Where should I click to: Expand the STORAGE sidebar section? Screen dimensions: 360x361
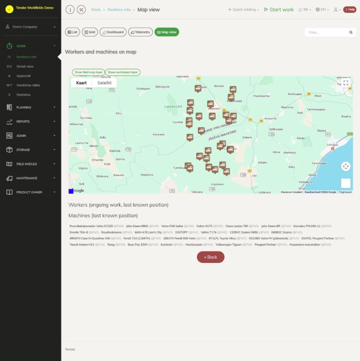(x=31, y=150)
